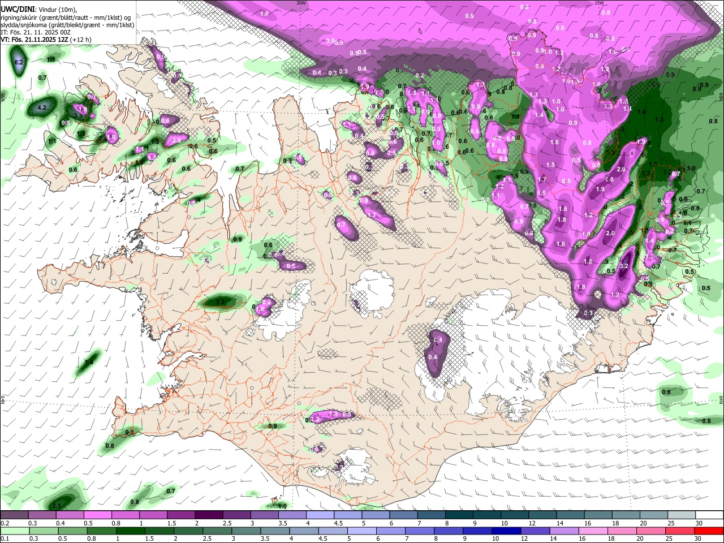Pick the pale grey upper swatch starting at 25
Image resolution: width=724 pixels, height=543 pixels.
pyautogui.click(x=680, y=515)
